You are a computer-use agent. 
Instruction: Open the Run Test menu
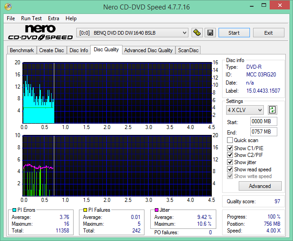click(x=31, y=18)
